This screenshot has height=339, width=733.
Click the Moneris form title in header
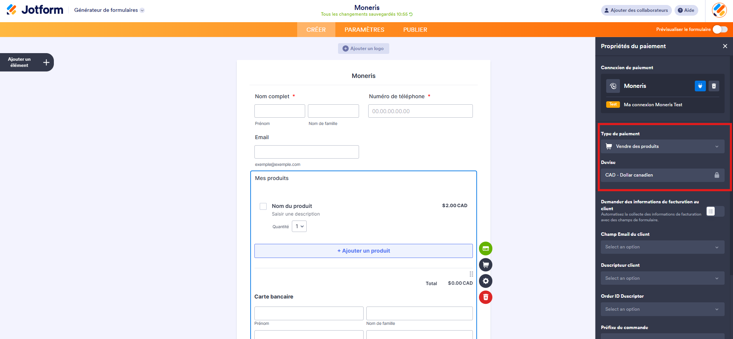[x=367, y=8]
